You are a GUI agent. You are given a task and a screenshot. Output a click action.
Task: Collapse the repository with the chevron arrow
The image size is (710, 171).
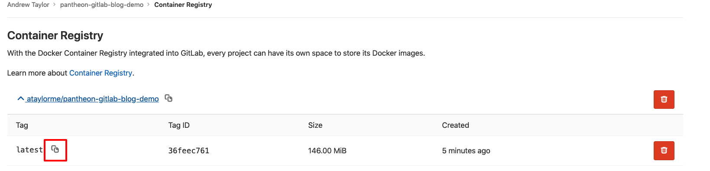click(x=20, y=99)
